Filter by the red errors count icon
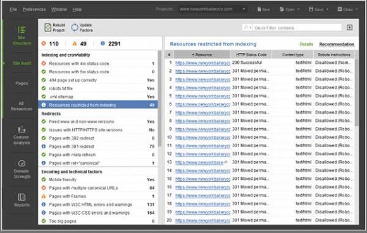367x233 pixels. [44, 44]
